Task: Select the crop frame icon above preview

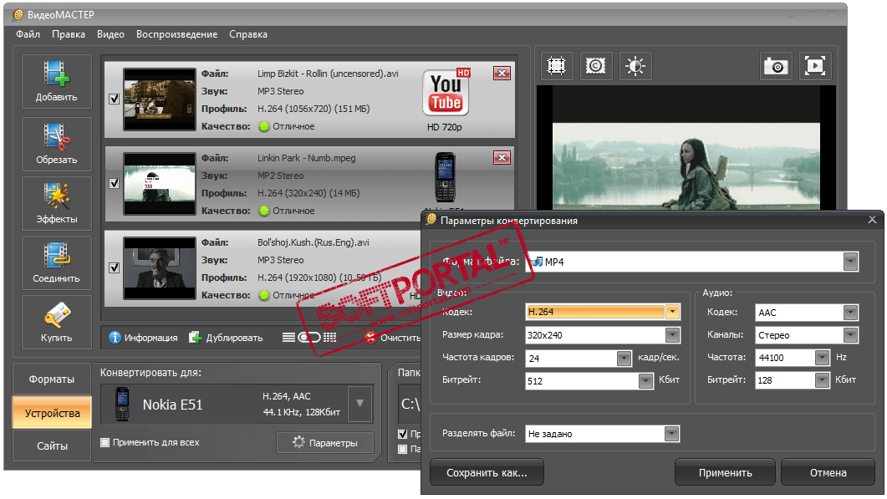Action: 557,66
